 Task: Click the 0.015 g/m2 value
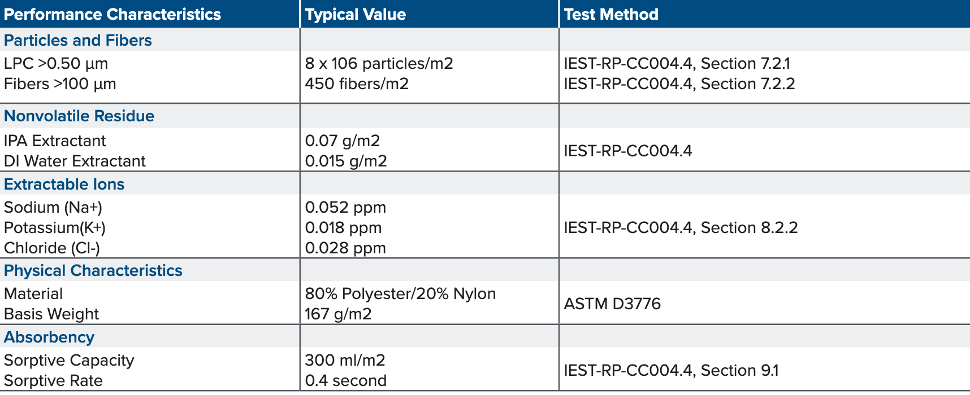(x=346, y=161)
